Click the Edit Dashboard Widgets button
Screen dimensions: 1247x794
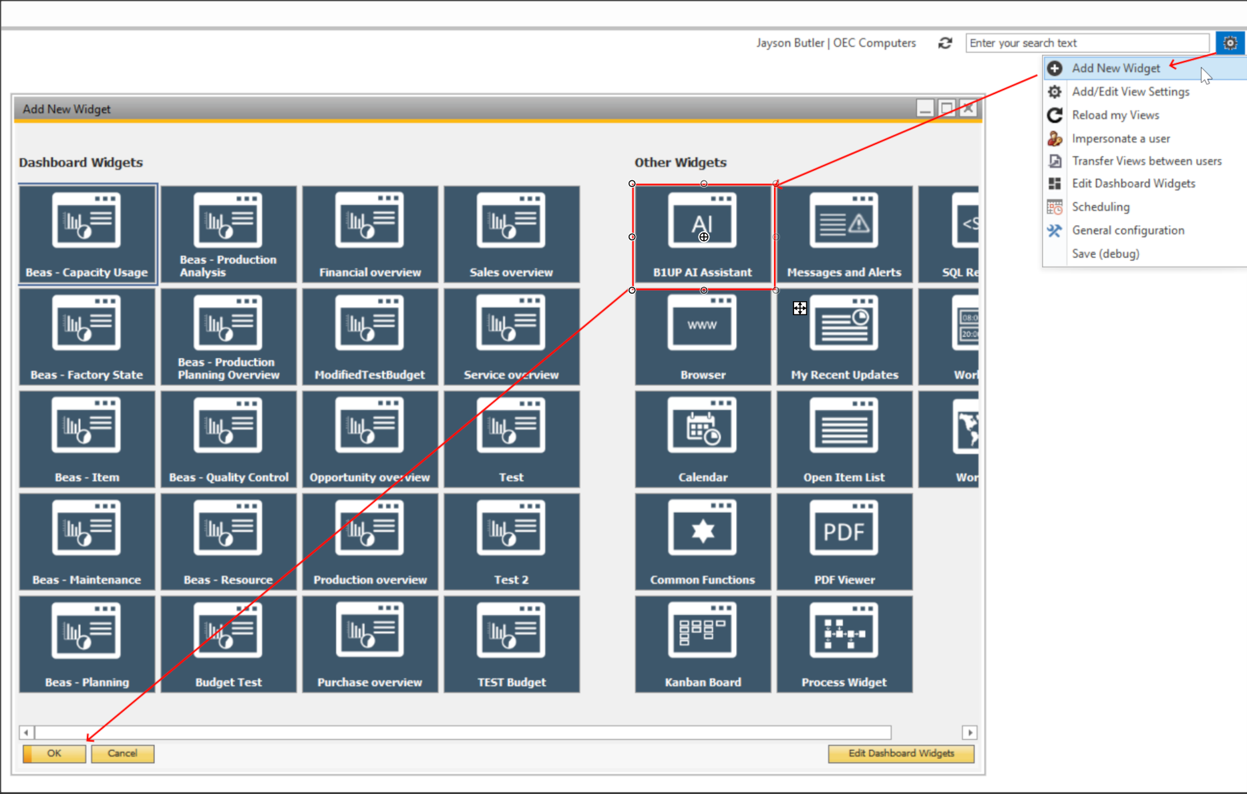click(900, 753)
